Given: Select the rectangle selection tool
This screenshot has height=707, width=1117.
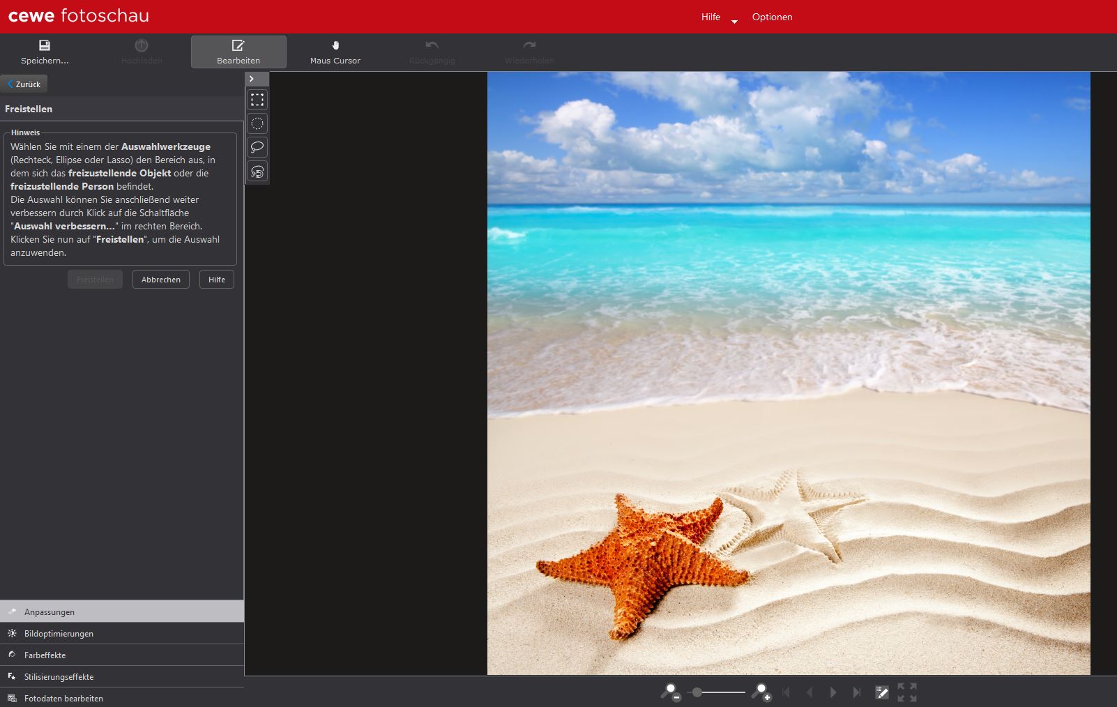Looking at the screenshot, I should (257, 100).
